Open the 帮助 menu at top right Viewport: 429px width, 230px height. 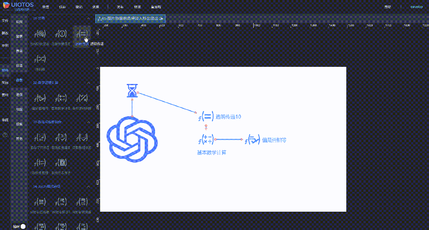(x=388, y=7)
